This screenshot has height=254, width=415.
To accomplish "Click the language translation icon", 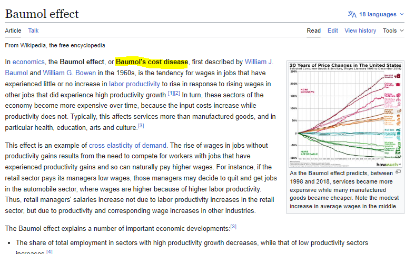I will click(x=352, y=14).
